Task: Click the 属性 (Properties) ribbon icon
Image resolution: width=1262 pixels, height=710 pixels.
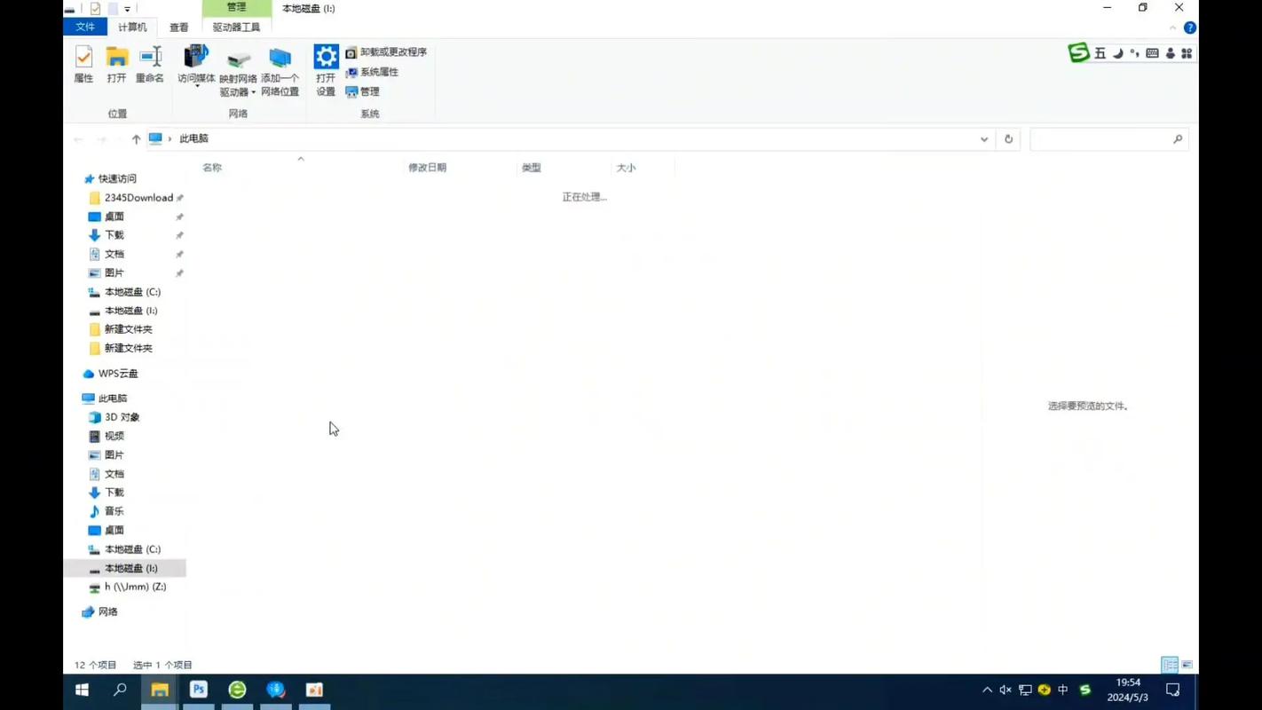Action: click(83, 65)
